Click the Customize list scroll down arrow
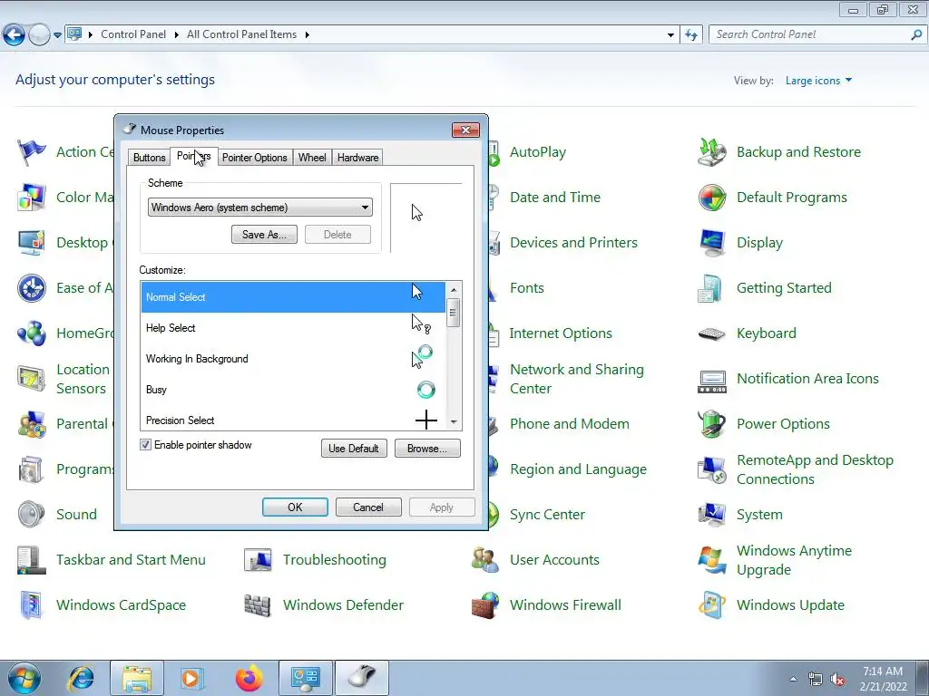 (x=454, y=422)
